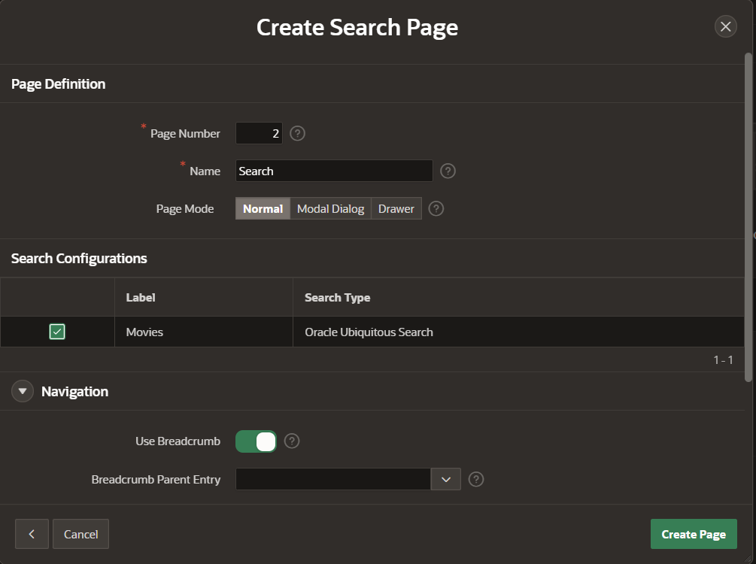
Task: Open help for Use Breadcrumb
Action: point(291,441)
